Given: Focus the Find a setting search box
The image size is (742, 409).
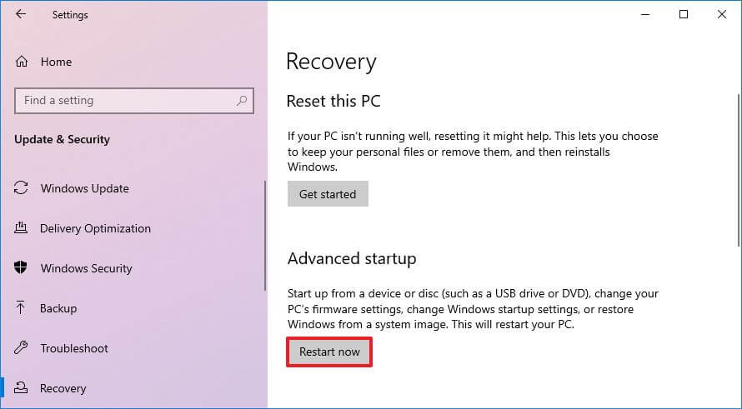Looking at the screenshot, I should click(125, 101).
